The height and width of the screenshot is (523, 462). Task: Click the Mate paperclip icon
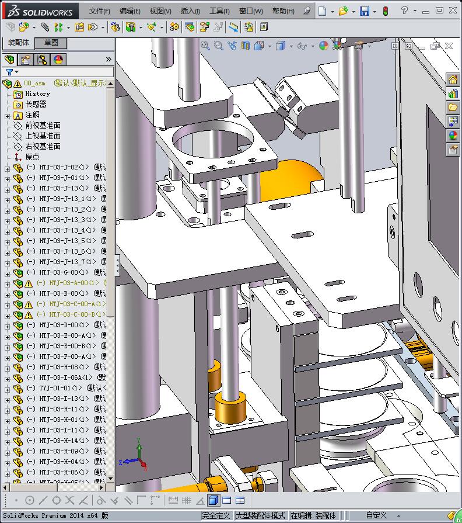point(45,27)
